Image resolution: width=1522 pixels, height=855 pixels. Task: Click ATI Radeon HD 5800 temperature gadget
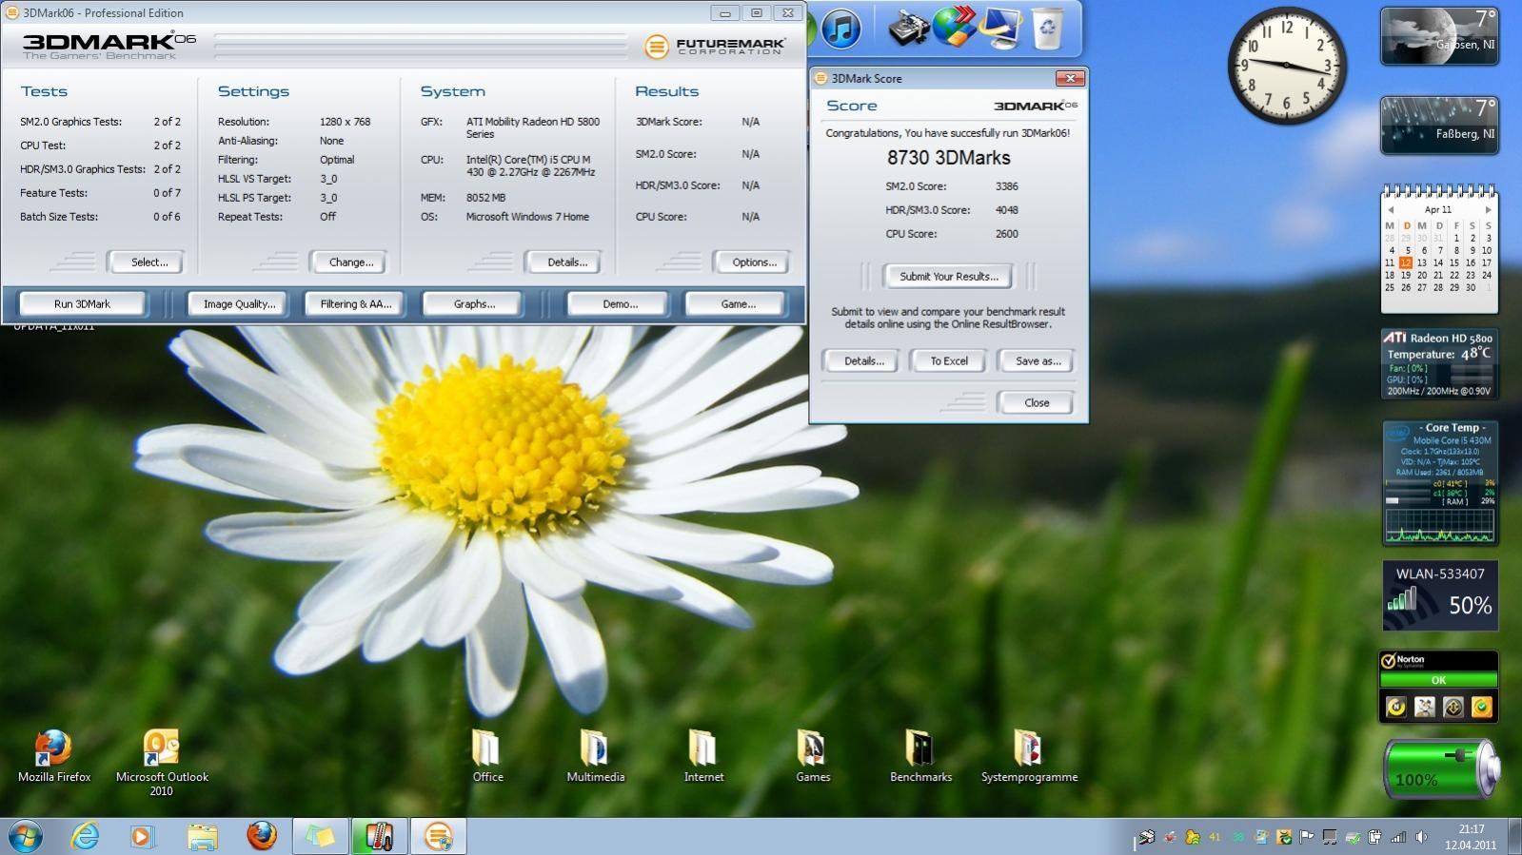(x=1439, y=363)
